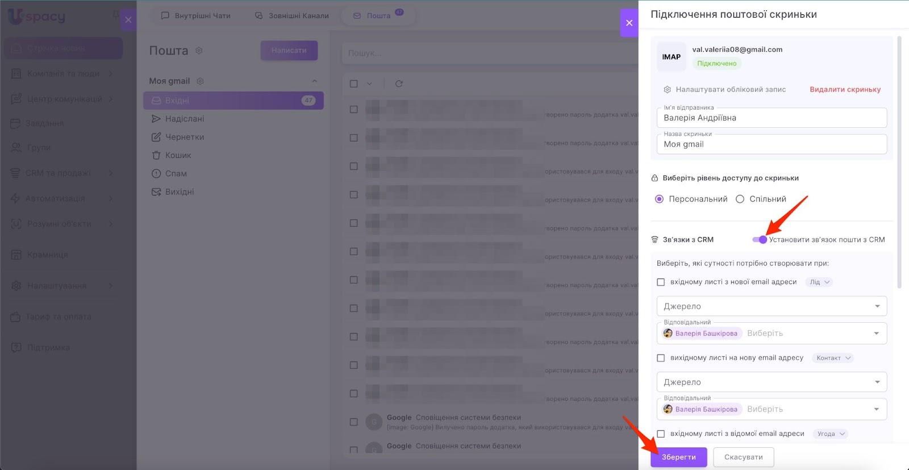Click the inbox unread count badge 47

tap(308, 101)
